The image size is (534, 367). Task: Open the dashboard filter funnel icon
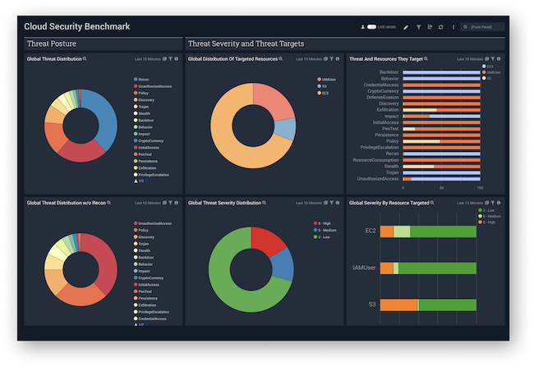point(418,27)
